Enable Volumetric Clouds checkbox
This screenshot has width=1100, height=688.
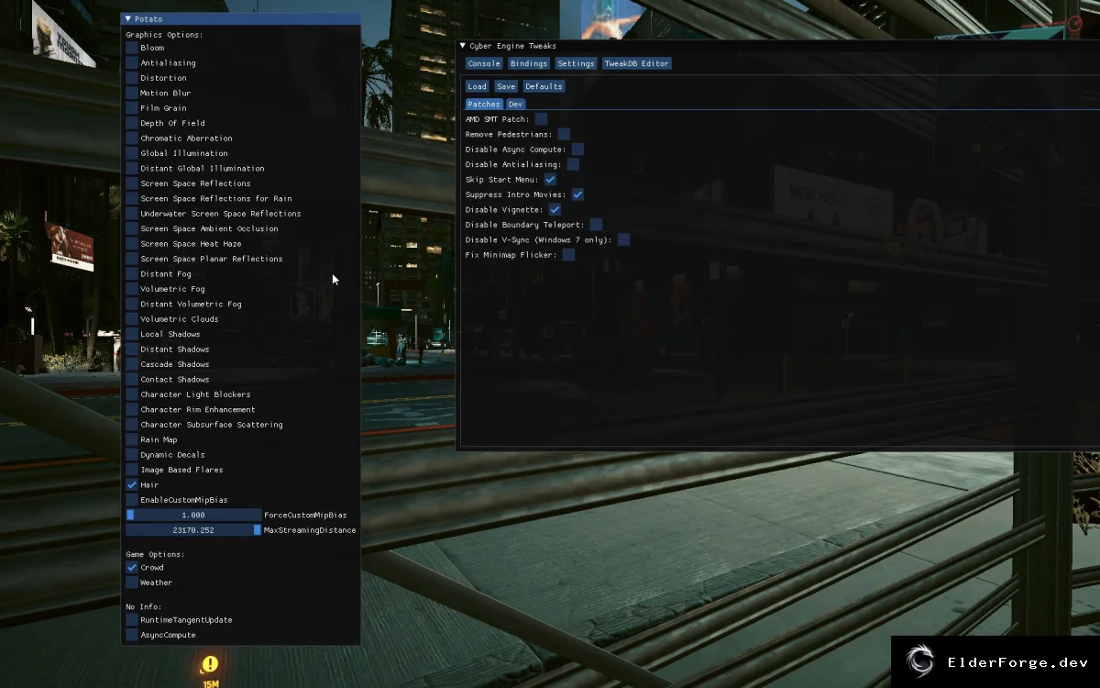click(x=132, y=319)
